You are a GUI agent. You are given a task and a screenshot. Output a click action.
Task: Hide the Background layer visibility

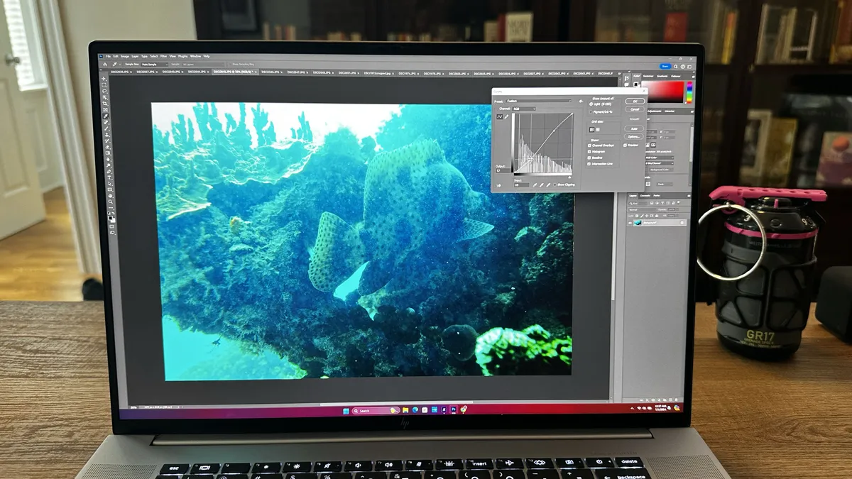tap(628, 222)
